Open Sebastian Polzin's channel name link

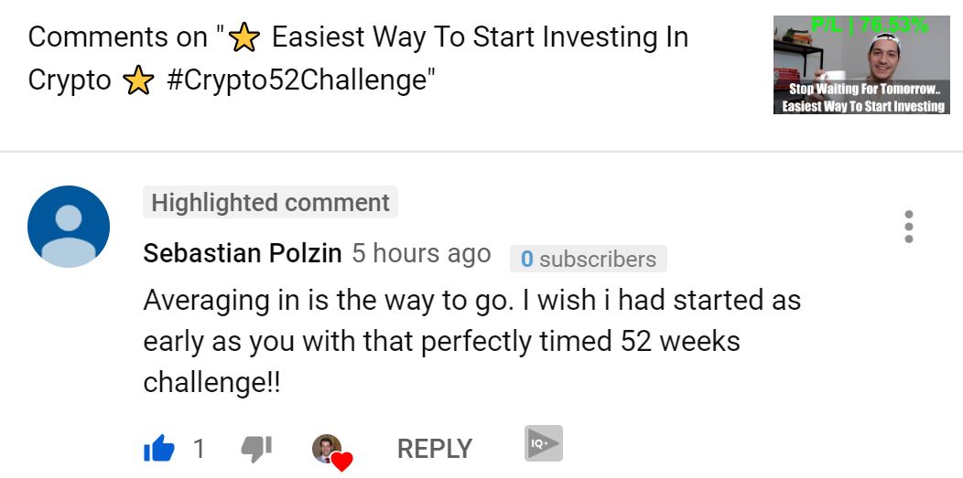coord(243,254)
